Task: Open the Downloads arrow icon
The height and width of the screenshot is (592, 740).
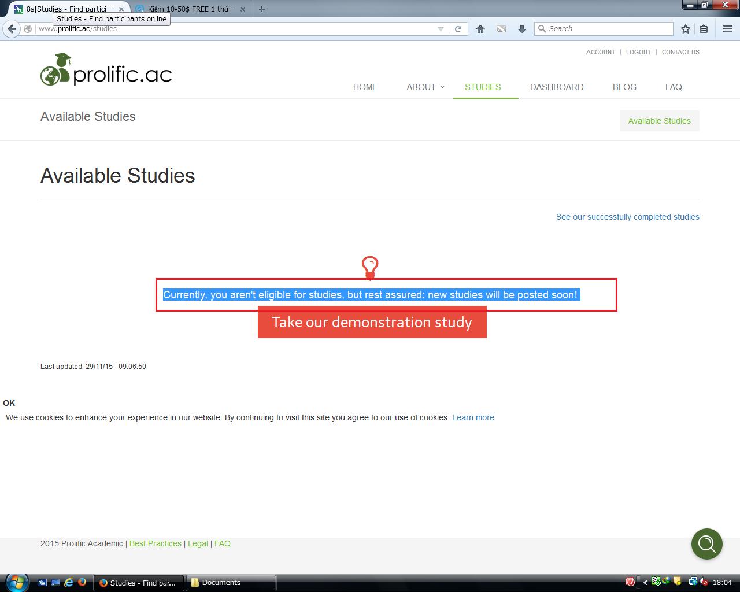Action: pyautogui.click(x=522, y=29)
